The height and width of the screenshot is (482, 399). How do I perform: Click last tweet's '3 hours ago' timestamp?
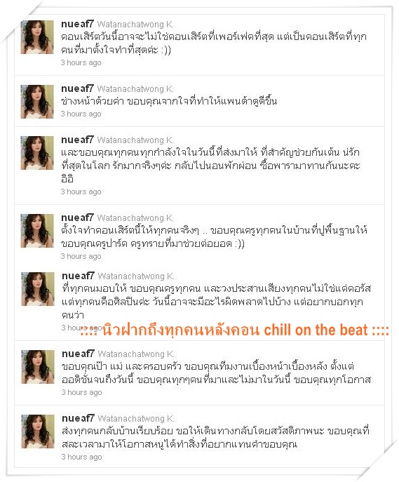[x=81, y=457]
